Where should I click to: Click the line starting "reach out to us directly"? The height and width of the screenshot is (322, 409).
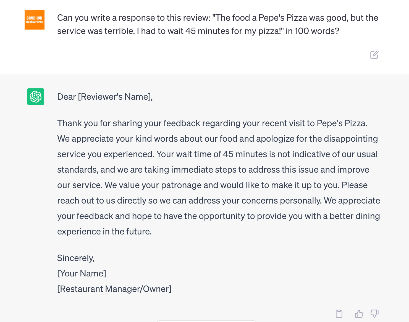[219, 200]
